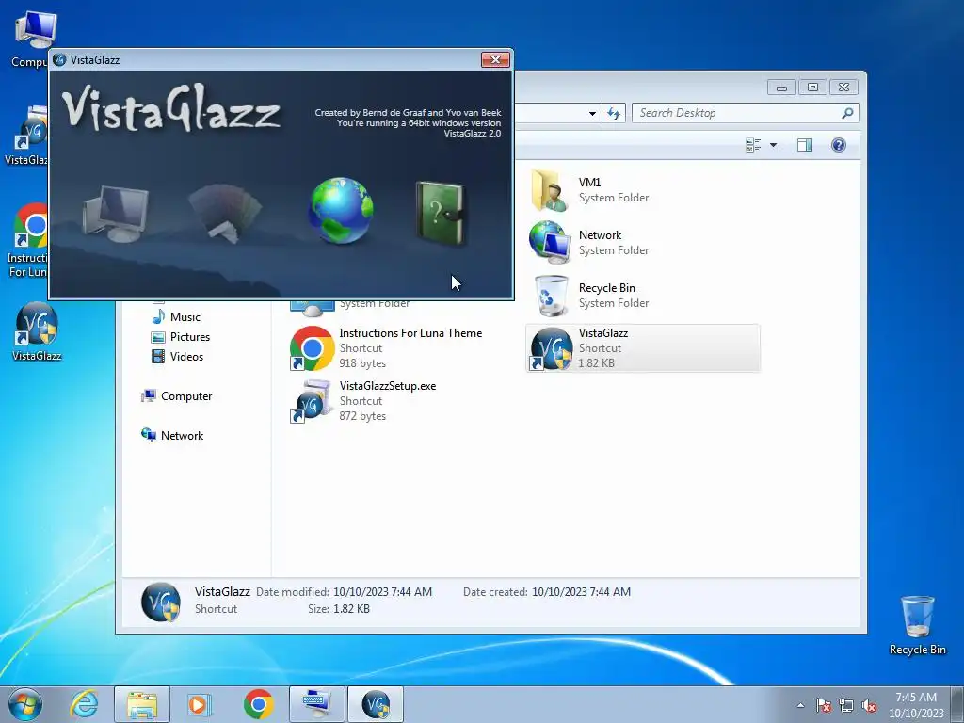Click Date modified value in details pane
Screen dimensions: 964x723
(382, 592)
